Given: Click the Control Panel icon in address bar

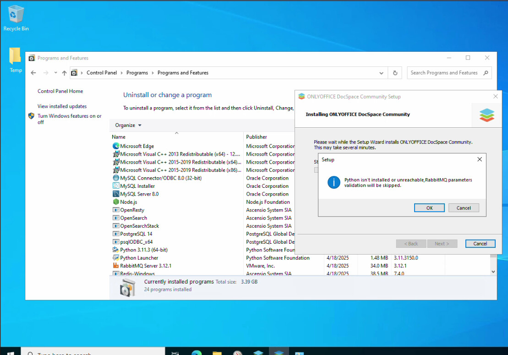Looking at the screenshot, I should click(x=74, y=73).
